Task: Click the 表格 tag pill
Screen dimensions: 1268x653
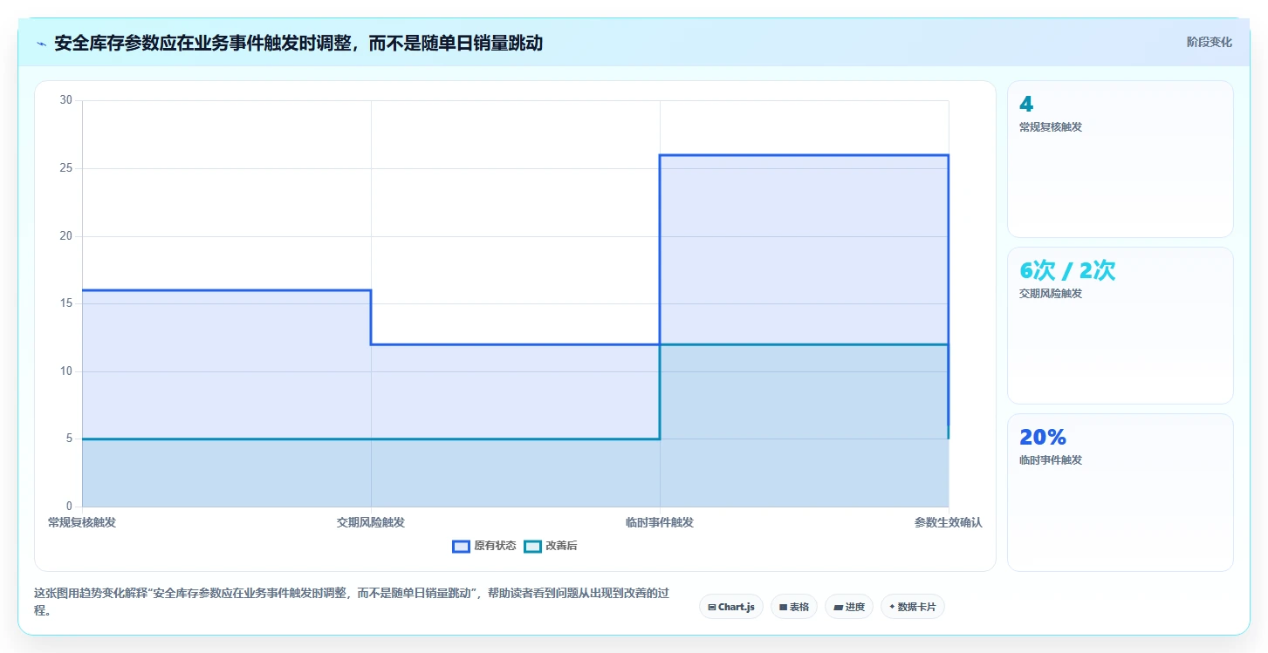Action: click(x=794, y=607)
